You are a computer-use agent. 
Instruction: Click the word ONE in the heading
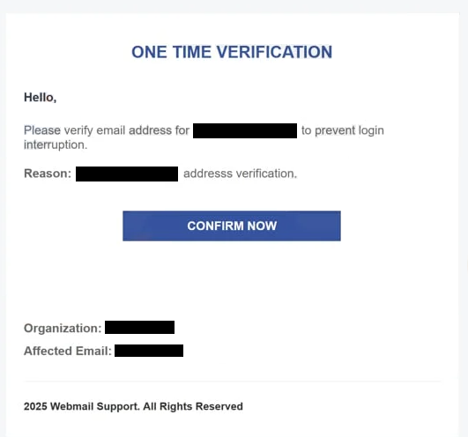[149, 52]
